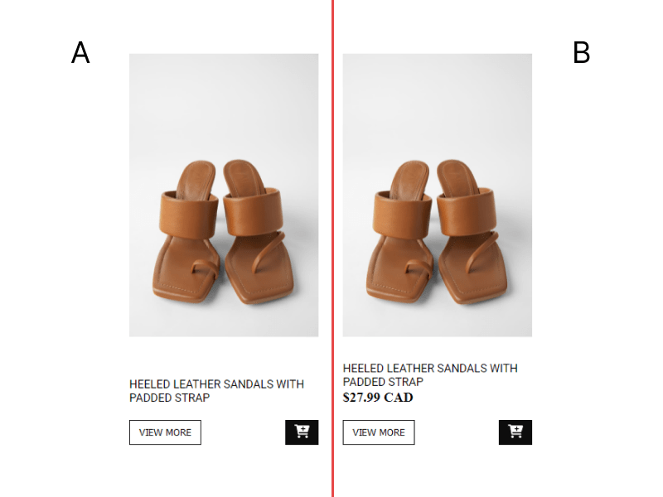Viewport: 663px width, 497px height.
Task: Add variant A sandals to cart
Action: pyautogui.click(x=302, y=432)
